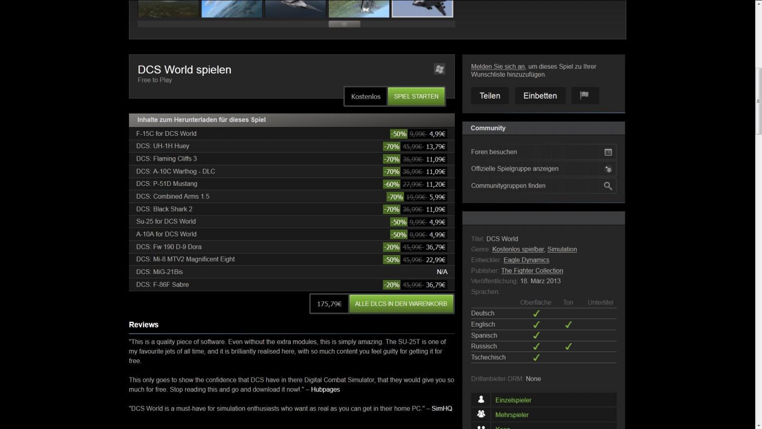Click the Englisch language row
Screen dimensions: 762x429
point(543,324)
